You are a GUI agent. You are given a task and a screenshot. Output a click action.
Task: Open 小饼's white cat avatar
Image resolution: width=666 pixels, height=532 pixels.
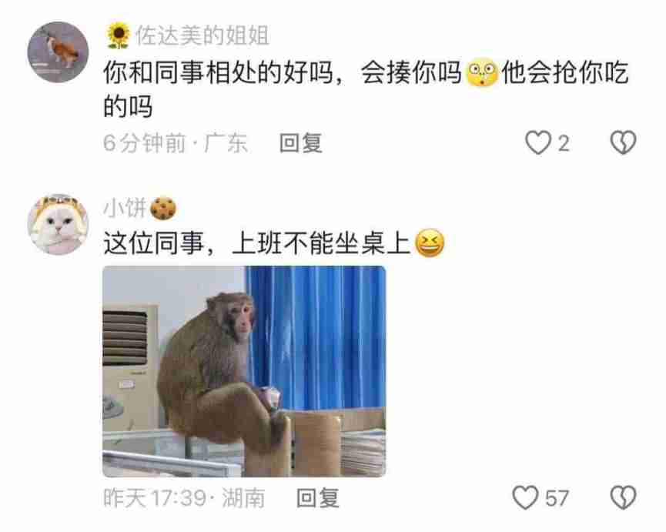point(58,224)
